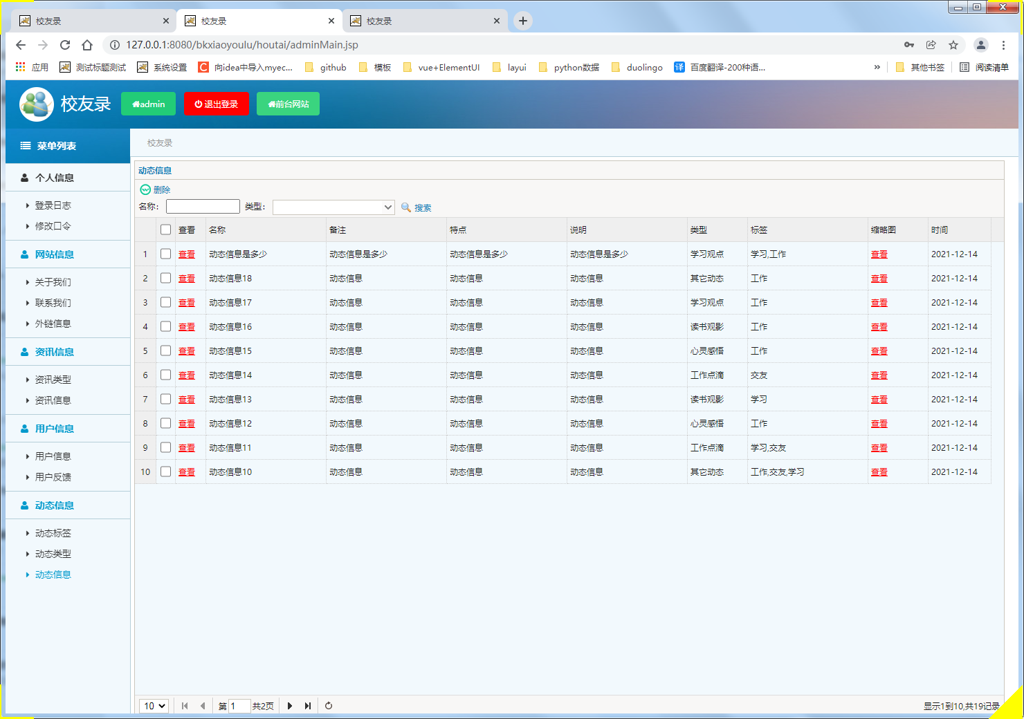1024x719 pixels.
Task: Focus the 名称 search text field
Action: [203, 206]
